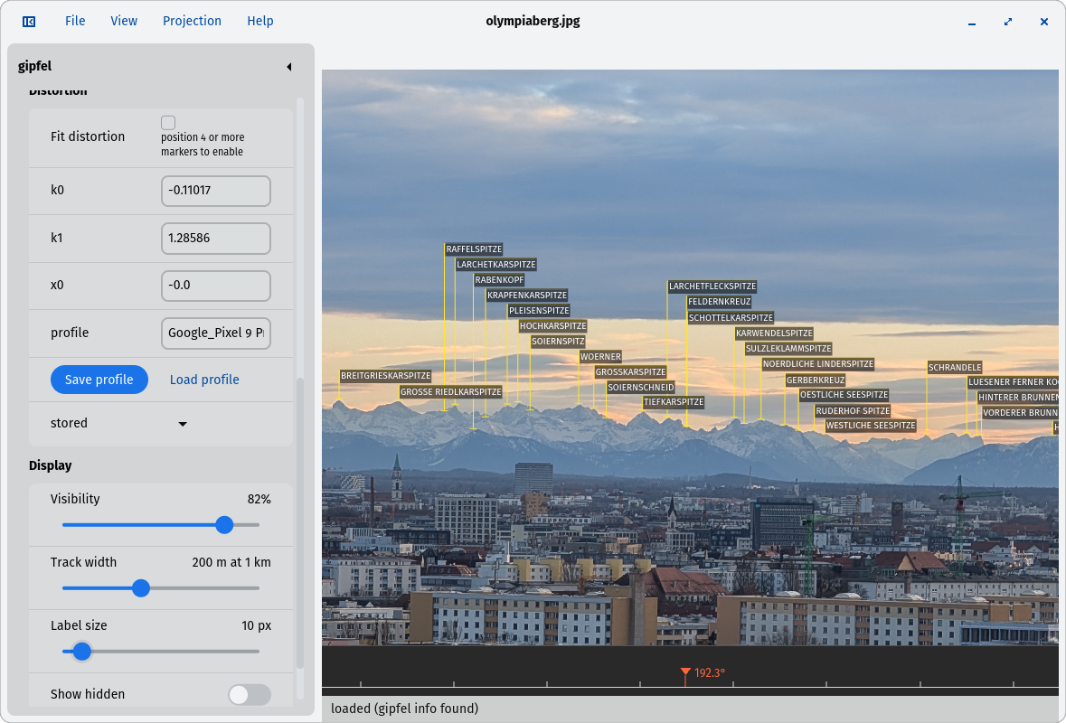Click the Load profile link
Viewport: 1066px width, 723px height.
click(204, 380)
